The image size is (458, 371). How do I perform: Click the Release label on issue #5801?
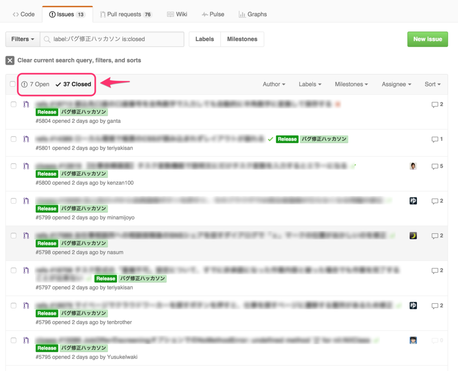click(287, 139)
